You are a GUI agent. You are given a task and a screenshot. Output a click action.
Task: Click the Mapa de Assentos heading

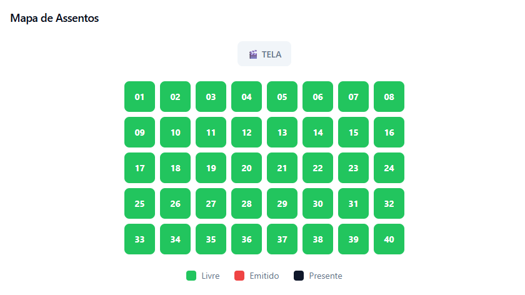coord(54,18)
